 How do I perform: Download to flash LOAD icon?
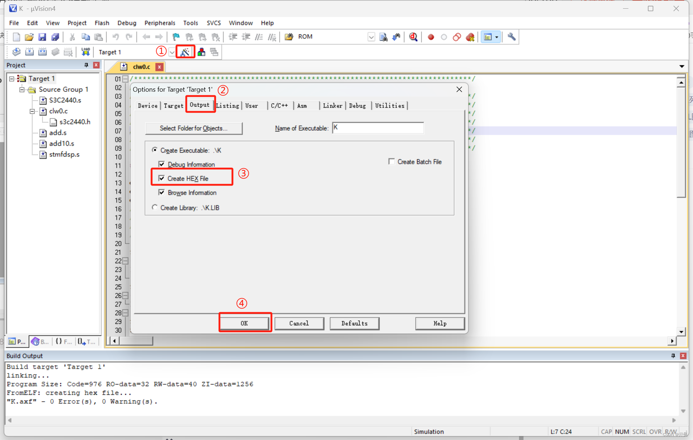tap(86, 52)
